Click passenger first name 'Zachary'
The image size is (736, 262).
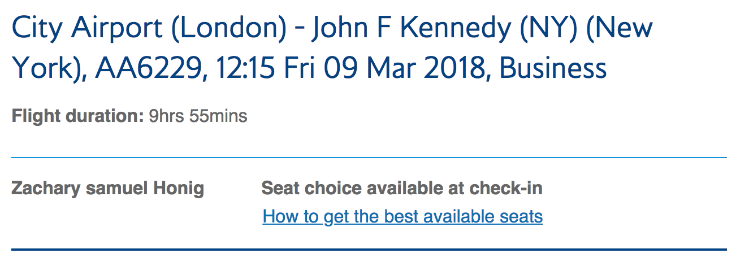pyautogui.click(x=46, y=189)
